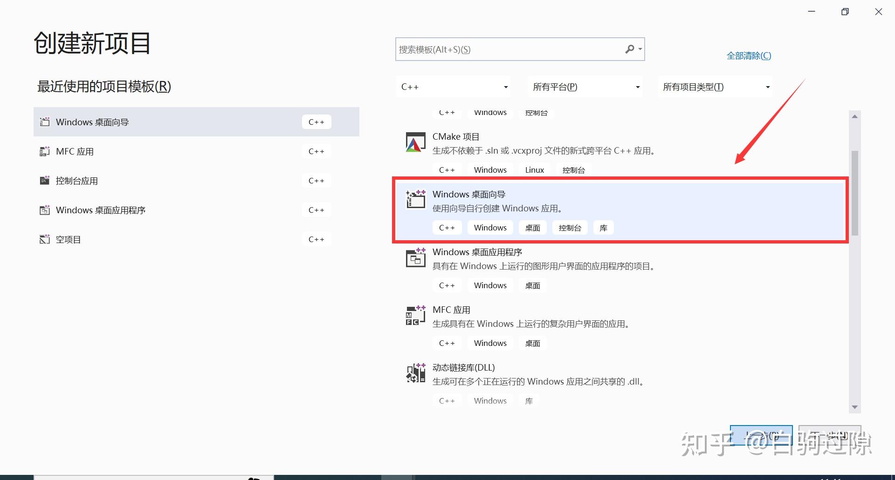895x480 pixels.
Task: Click the 下一步 next button
Action: [x=830, y=436]
